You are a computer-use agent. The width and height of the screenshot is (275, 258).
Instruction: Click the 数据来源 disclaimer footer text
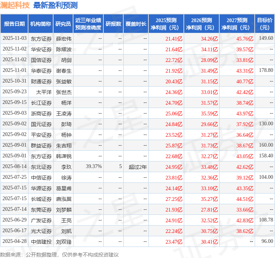59,255
